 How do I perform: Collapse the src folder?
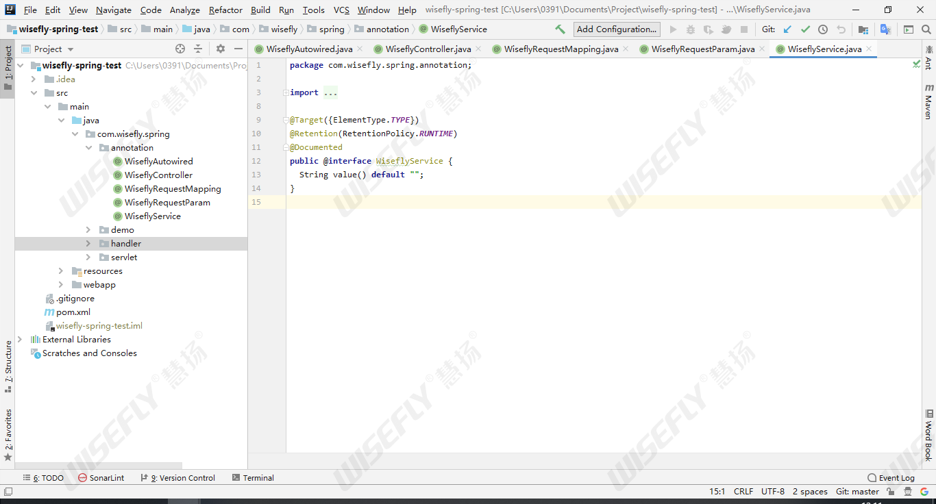point(34,93)
